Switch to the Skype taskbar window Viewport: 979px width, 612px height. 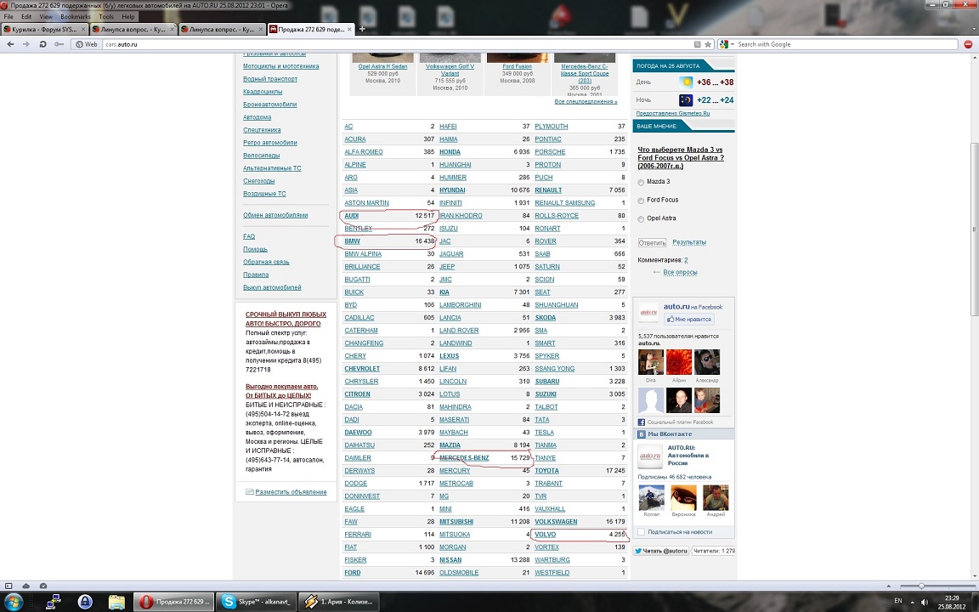[x=256, y=602]
